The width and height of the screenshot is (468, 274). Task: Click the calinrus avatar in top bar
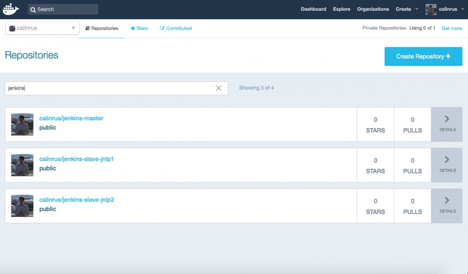pos(431,9)
